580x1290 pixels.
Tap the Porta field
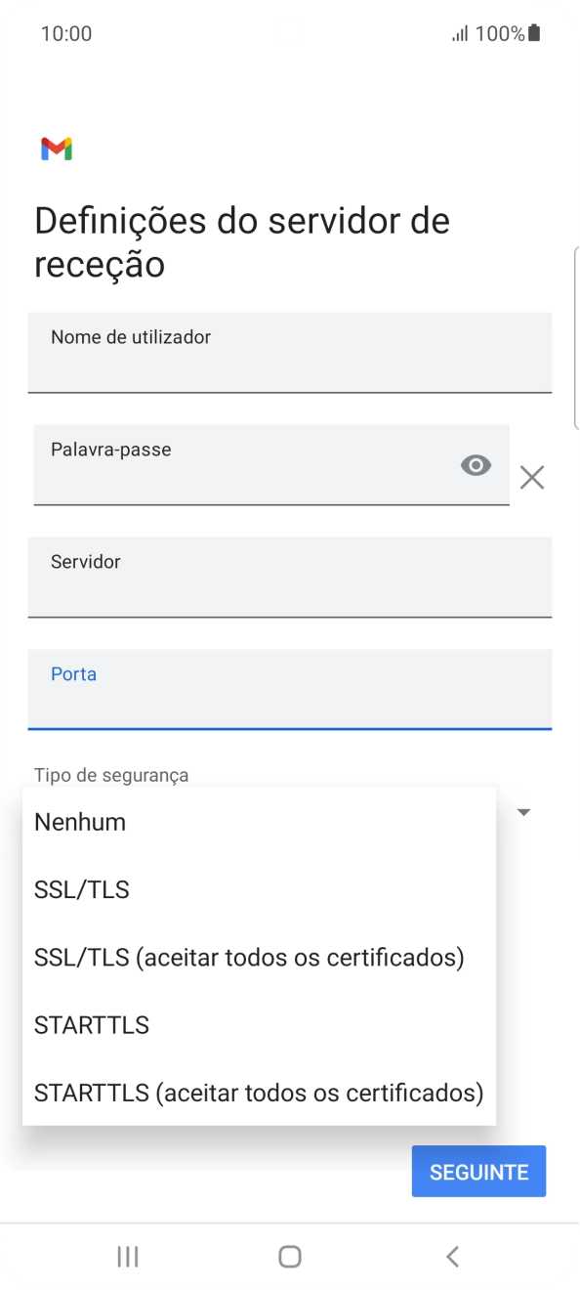pyautogui.click(x=290, y=690)
